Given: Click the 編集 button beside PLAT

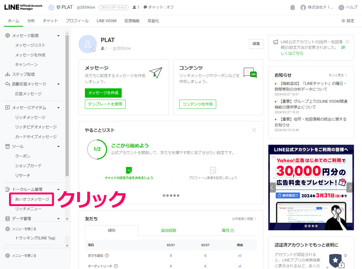Looking at the screenshot, I should [x=256, y=44].
